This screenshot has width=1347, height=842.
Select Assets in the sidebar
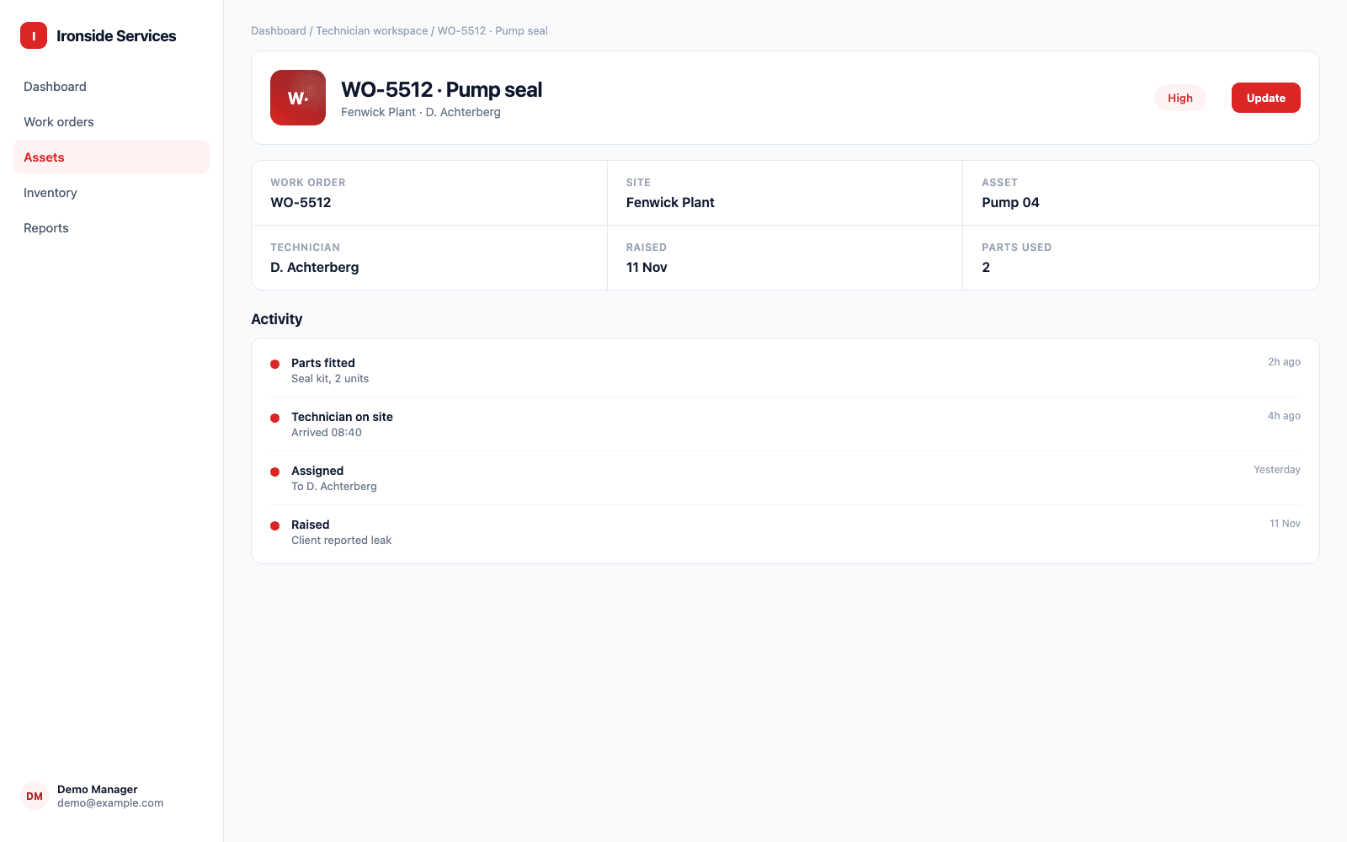pyautogui.click(x=111, y=157)
